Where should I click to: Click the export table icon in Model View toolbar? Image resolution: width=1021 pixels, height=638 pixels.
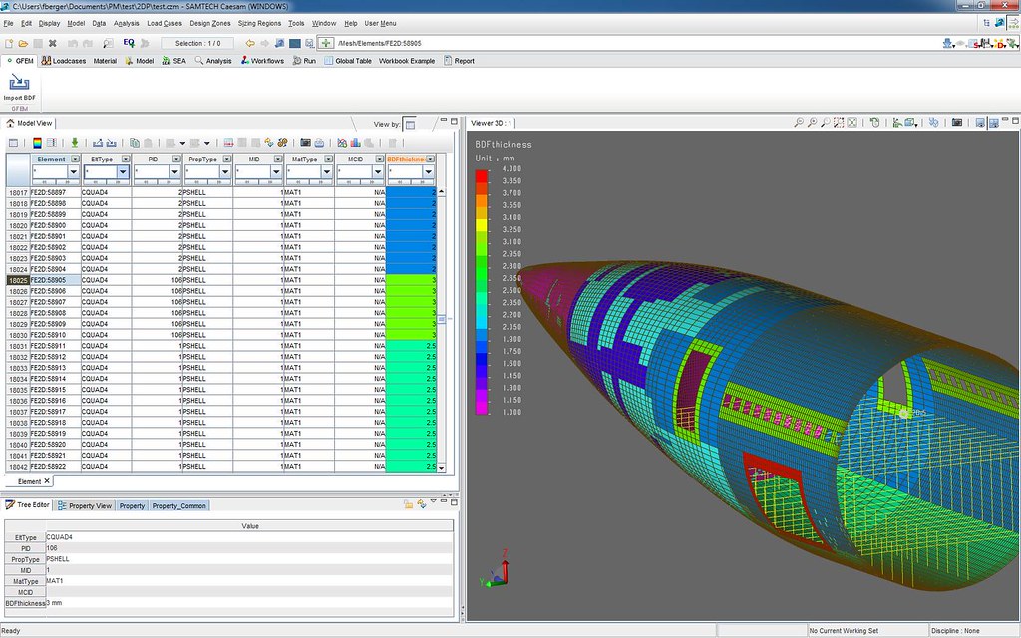click(x=98, y=142)
